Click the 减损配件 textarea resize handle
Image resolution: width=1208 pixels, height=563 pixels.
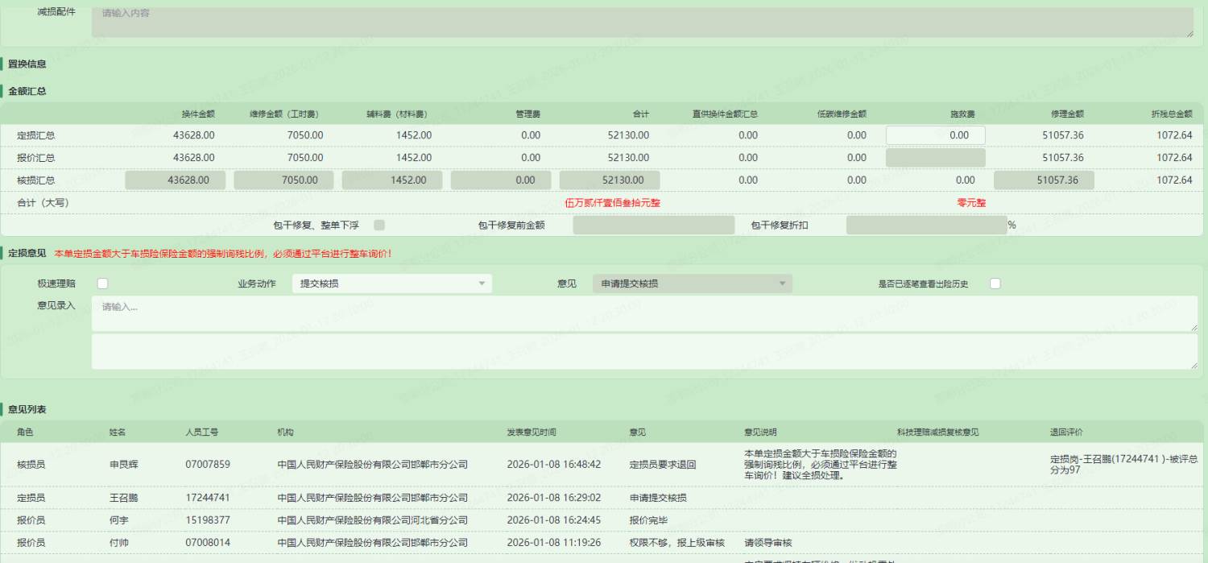click(1189, 33)
